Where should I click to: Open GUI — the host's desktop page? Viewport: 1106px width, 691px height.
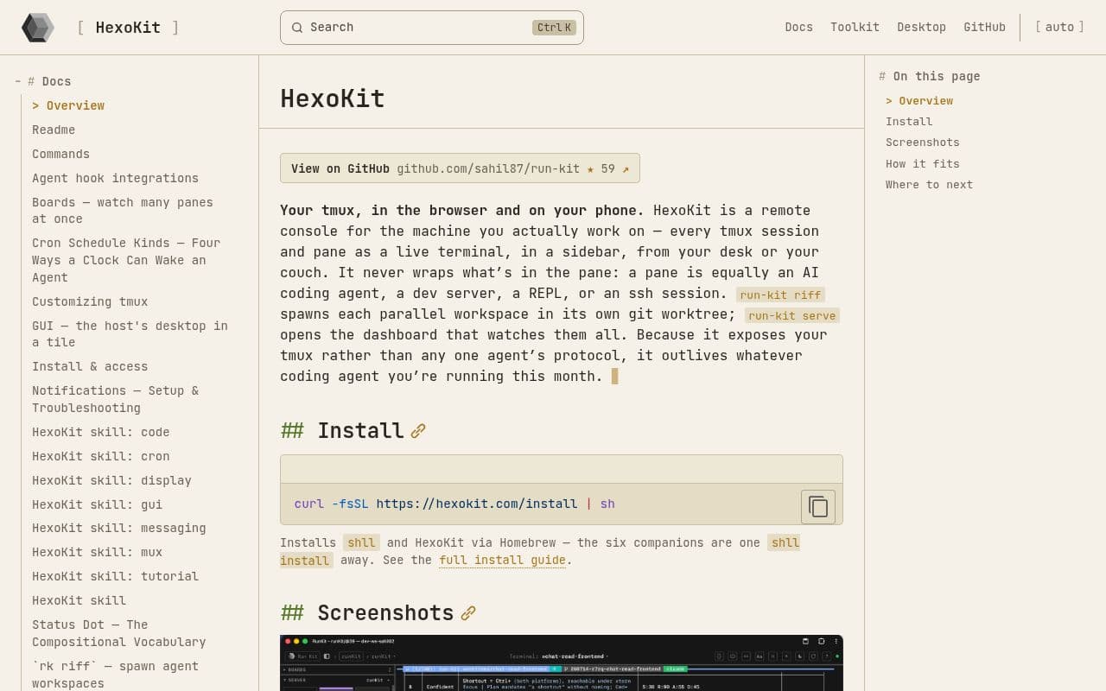coord(130,334)
